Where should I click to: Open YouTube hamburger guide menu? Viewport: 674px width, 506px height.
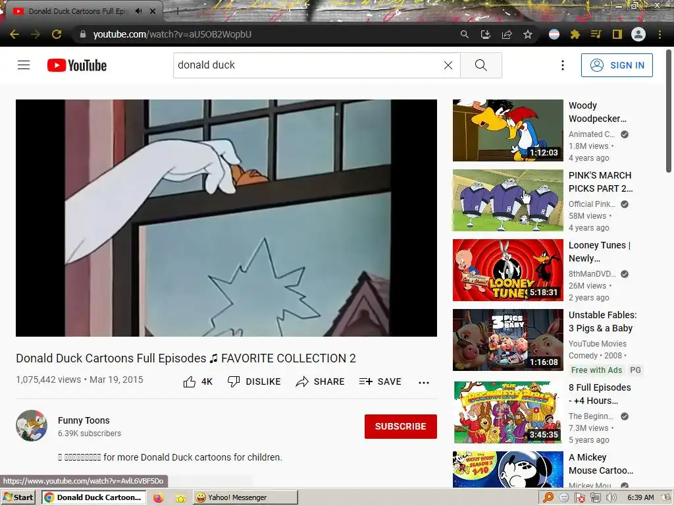point(24,65)
